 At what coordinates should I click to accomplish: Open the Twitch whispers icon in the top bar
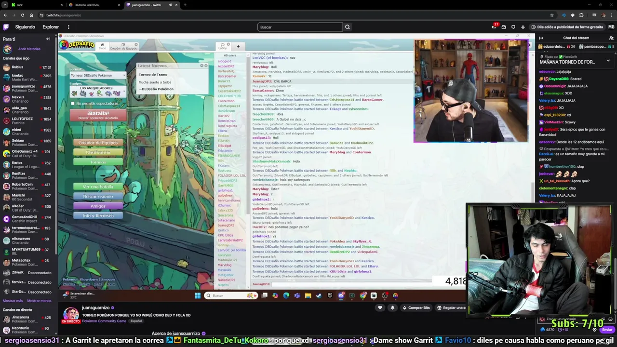point(513,27)
